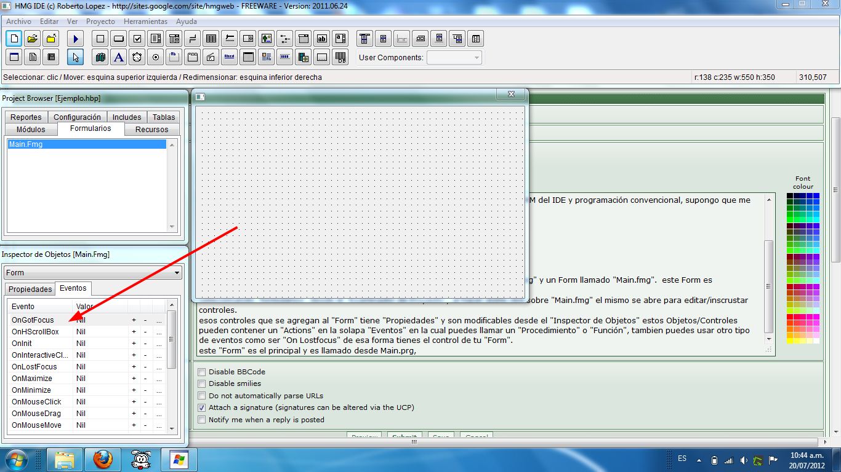
Task: Select the CheckBox control tool
Action: [137, 39]
